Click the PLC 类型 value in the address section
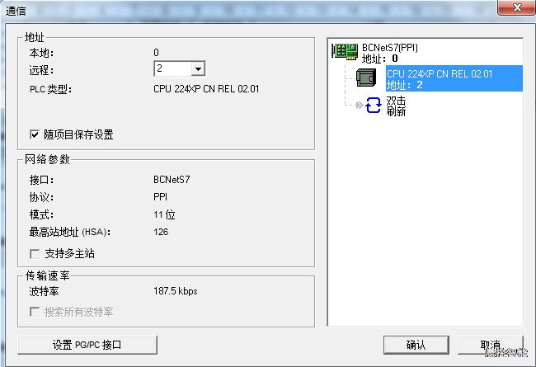Image resolution: width=536 pixels, height=367 pixels. pyautogui.click(x=206, y=89)
